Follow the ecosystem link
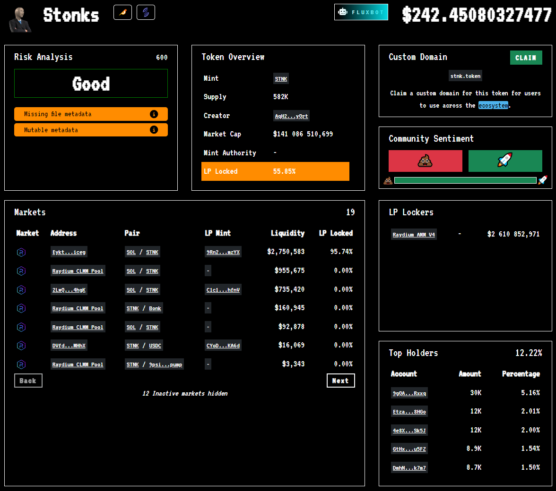 493,105
